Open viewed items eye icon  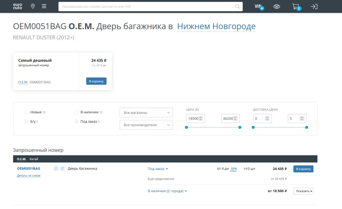(x=277, y=7)
